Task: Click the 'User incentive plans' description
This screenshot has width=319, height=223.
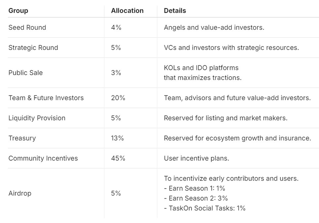Action: (196, 158)
